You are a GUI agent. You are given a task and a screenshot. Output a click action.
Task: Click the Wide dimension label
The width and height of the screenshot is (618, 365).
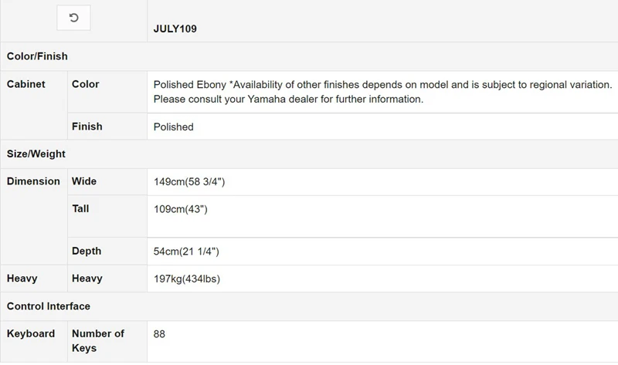[x=84, y=181]
